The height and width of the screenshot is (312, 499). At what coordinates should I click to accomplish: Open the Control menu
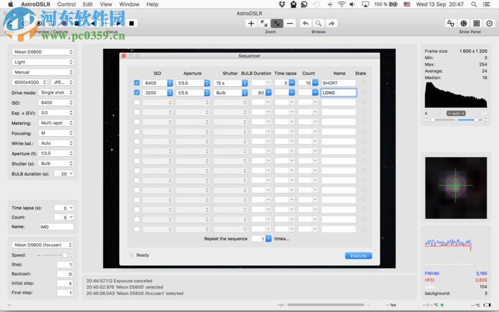tap(67, 4)
